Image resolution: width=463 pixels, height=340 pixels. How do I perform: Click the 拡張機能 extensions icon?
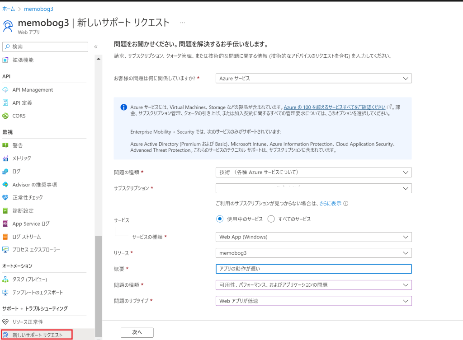(x=5, y=60)
